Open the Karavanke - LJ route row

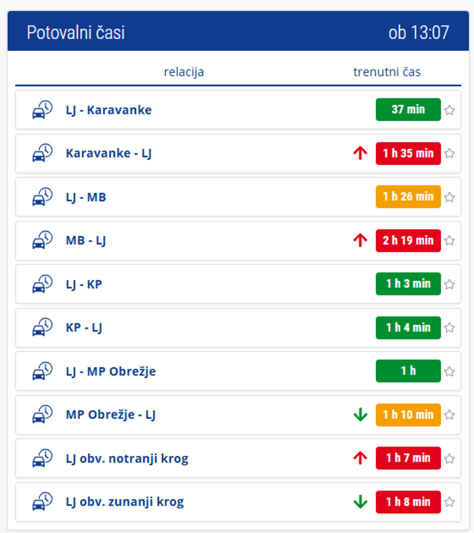108,154
